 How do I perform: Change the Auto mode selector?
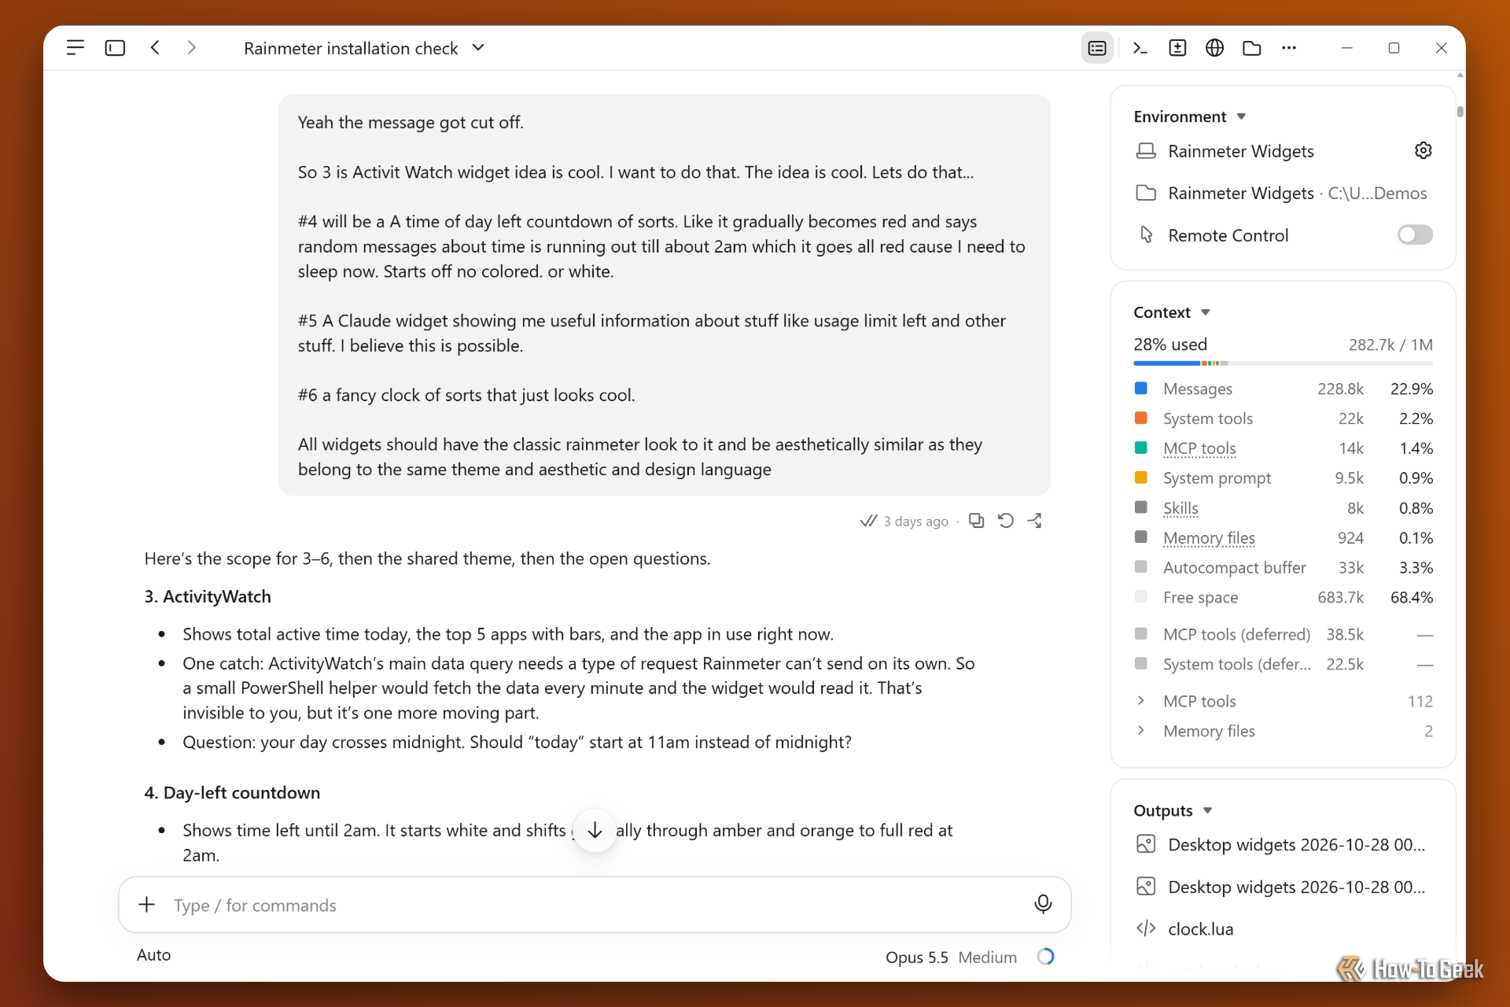153,955
